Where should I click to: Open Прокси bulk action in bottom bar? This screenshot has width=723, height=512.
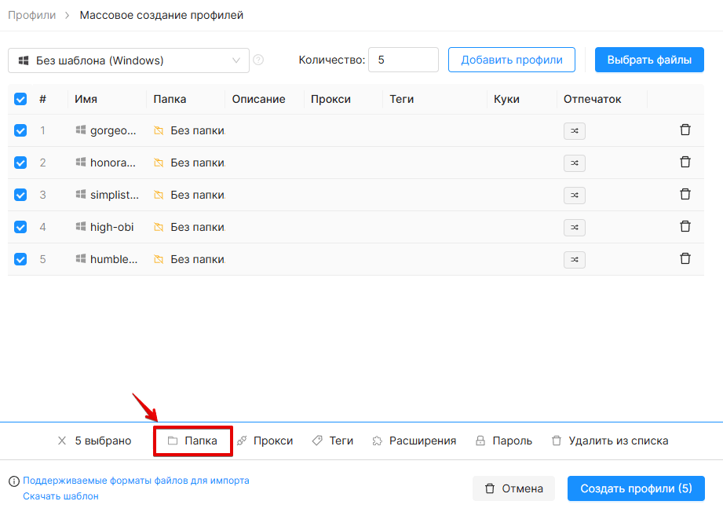click(x=265, y=441)
